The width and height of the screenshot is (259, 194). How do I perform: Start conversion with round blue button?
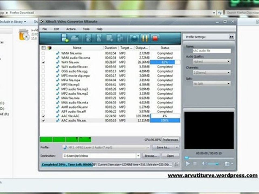134,39
